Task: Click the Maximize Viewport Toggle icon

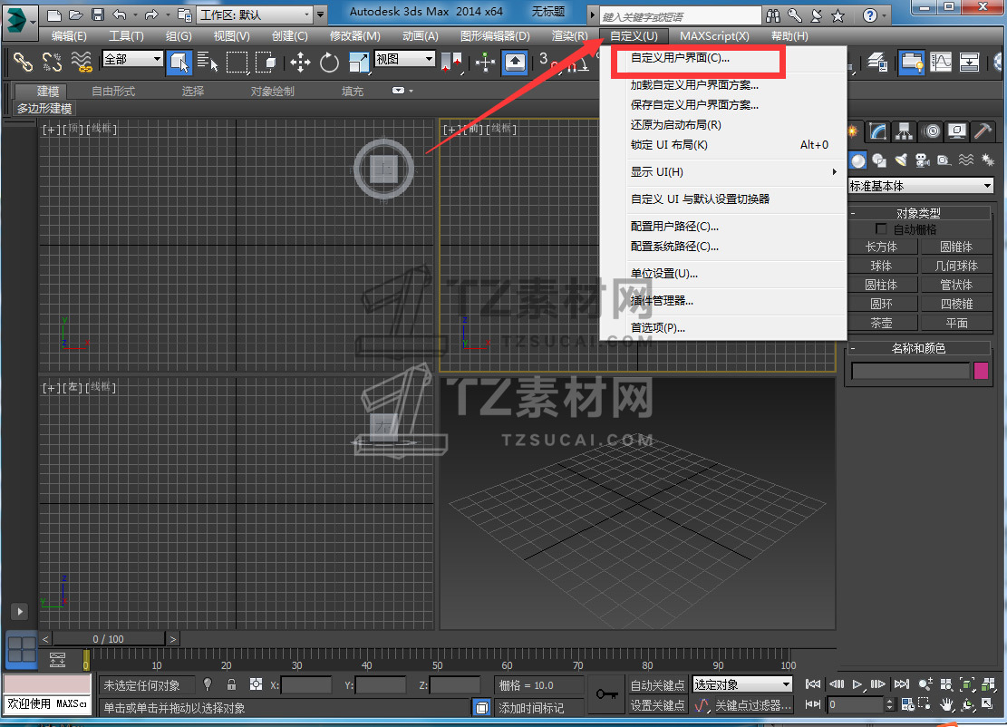Action: click(988, 704)
